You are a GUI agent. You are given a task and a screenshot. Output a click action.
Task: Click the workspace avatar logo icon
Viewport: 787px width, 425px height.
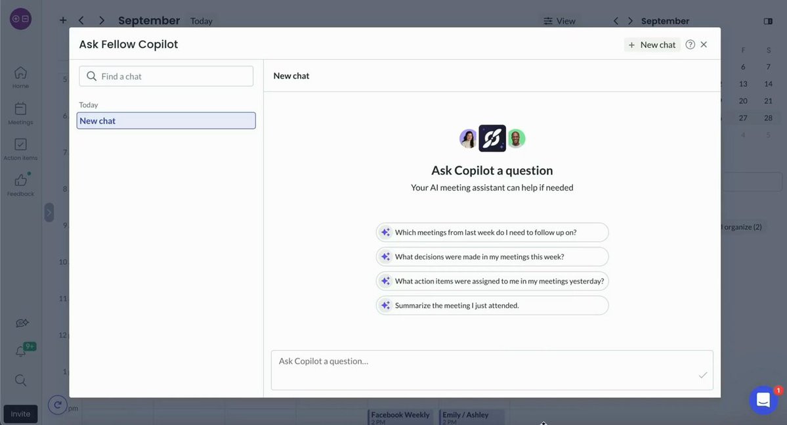click(20, 19)
